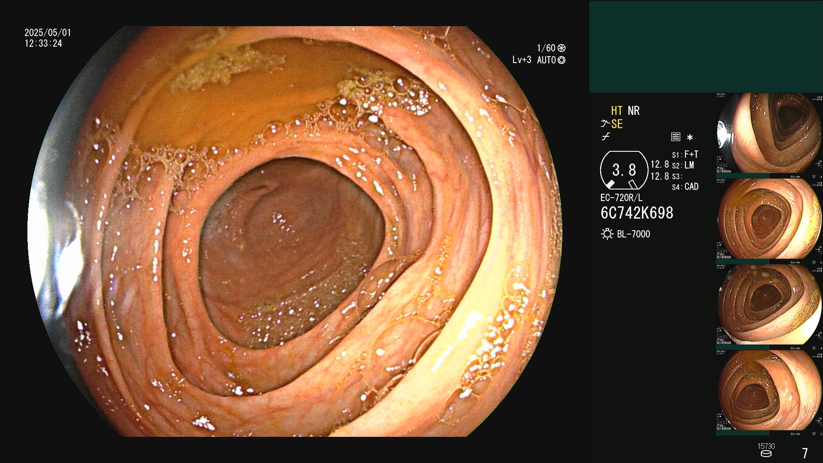The width and height of the screenshot is (823, 463).
Task: Click the tone curve icon below SE
Action: click(606, 137)
